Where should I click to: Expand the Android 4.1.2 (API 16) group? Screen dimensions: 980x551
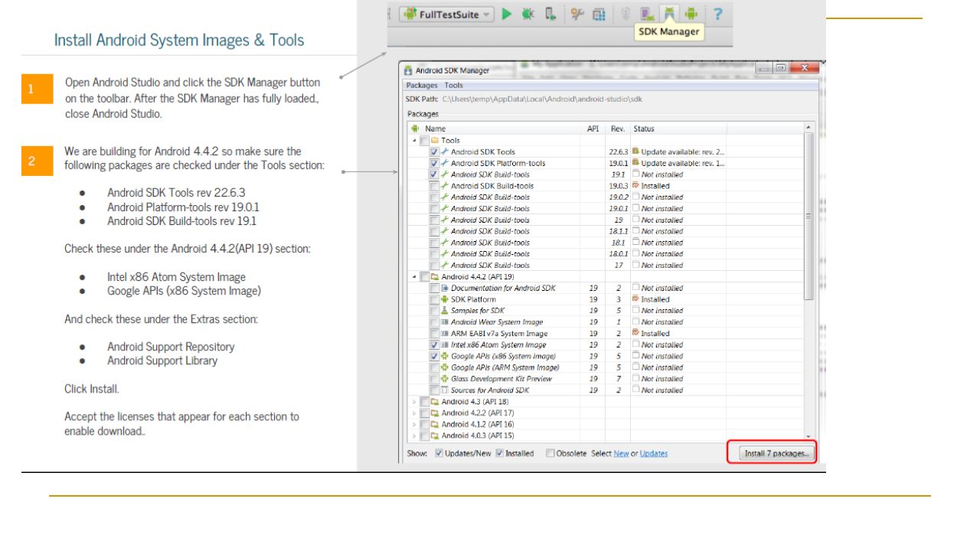point(416,424)
